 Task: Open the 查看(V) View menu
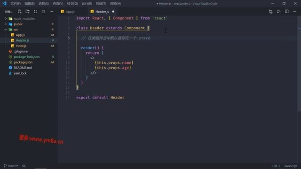pyautogui.click(x=58, y=3)
